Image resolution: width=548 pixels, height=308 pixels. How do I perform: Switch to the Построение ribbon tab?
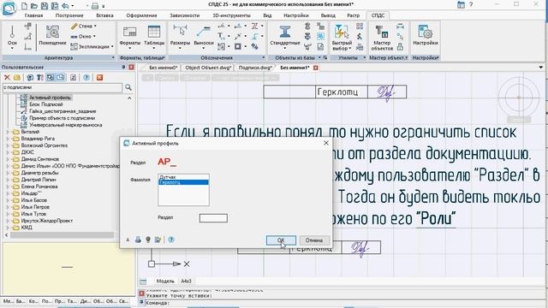pos(69,15)
